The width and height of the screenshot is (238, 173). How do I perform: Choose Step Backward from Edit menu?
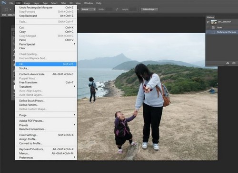tap(46, 16)
